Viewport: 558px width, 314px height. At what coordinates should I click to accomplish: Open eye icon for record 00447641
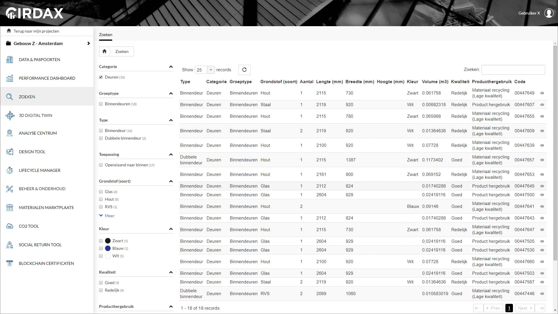coord(542,206)
